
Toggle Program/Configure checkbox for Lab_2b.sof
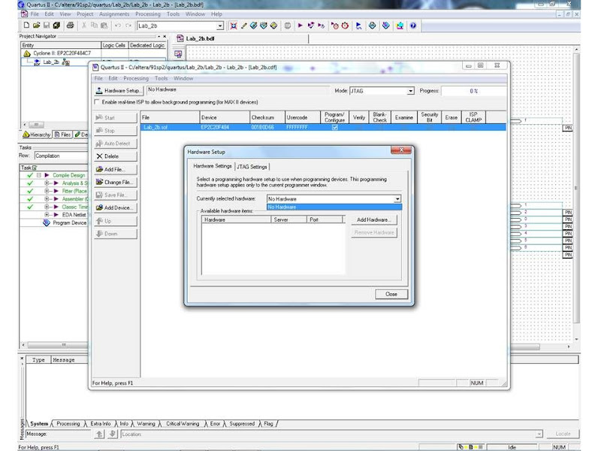334,127
